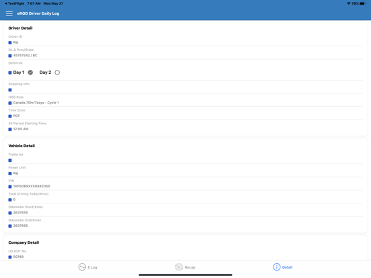Viewport: 371px width, 278px height.
Task: Click the eROD Driver Daily Log title
Action: pos(38,13)
